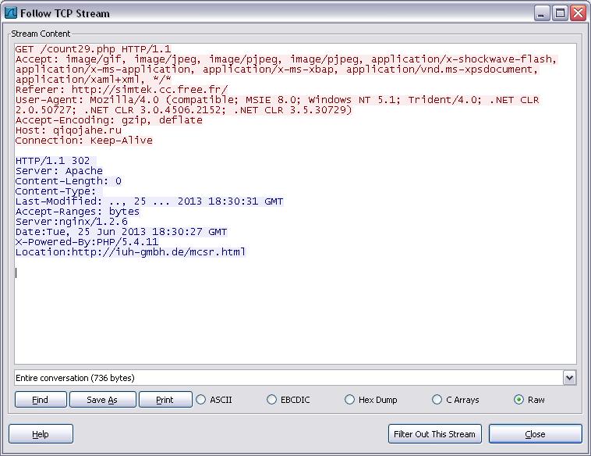Image resolution: width=591 pixels, height=456 pixels.
Task: Click Save As to export stream
Action: pos(102,400)
